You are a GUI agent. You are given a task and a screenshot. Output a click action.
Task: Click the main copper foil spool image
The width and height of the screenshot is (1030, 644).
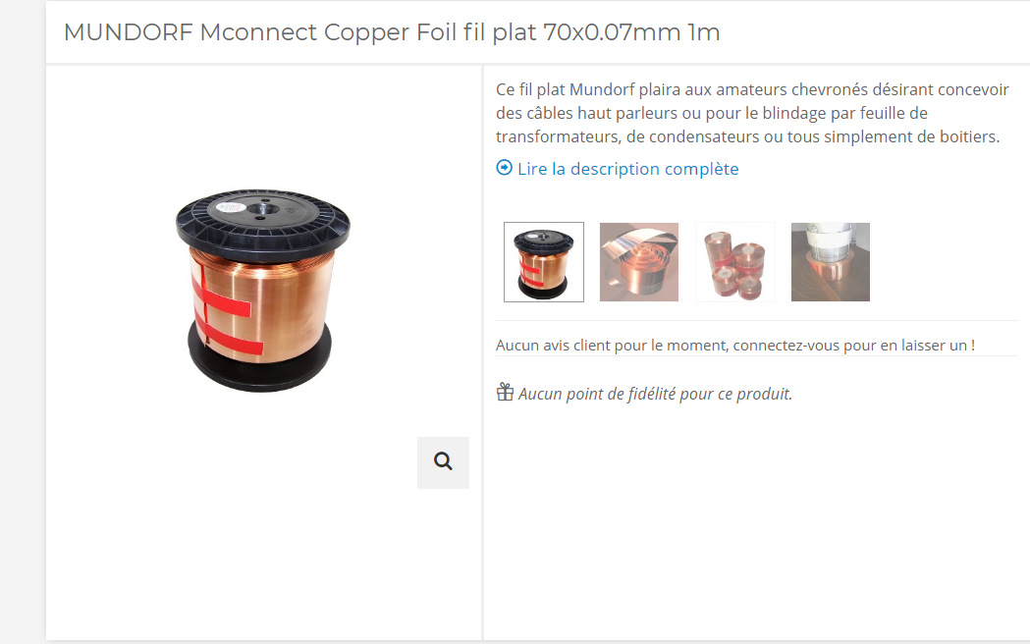coord(263,291)
